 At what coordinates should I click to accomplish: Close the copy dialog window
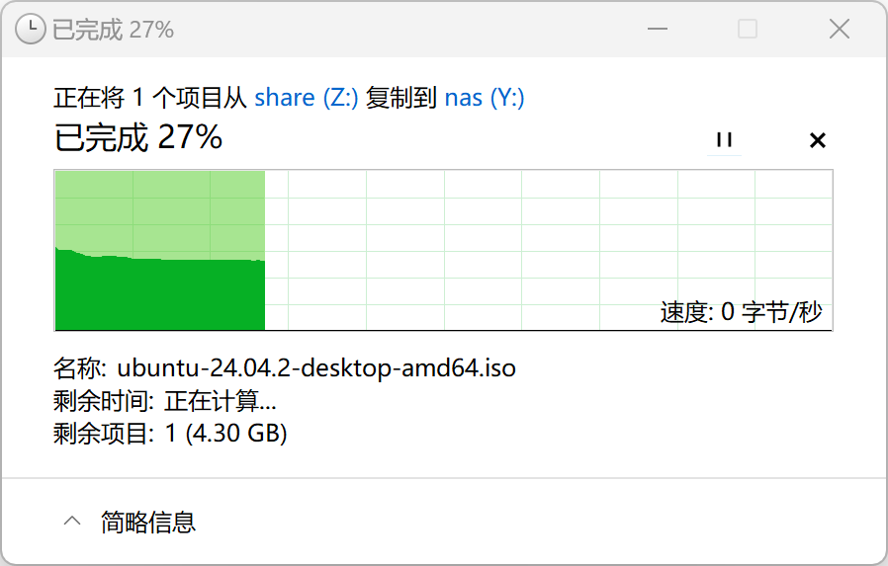coord(840,29)
